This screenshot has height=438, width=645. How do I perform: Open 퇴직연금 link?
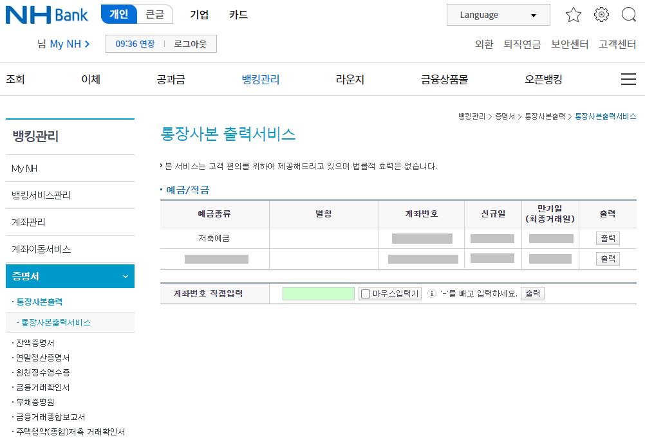522,44
